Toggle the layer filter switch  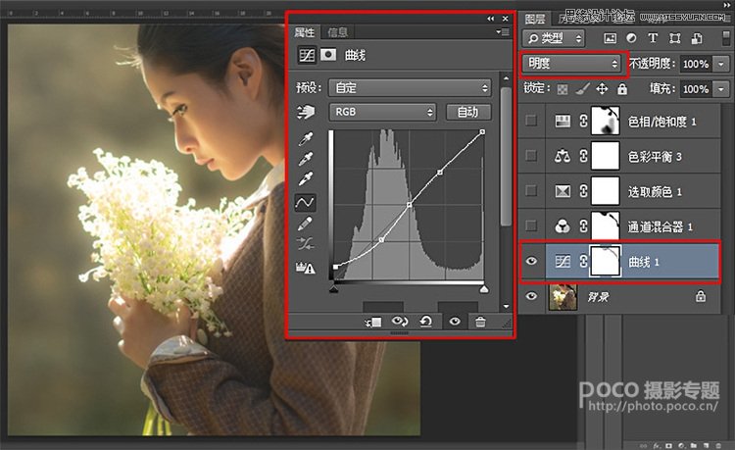(x=726, y=37)
